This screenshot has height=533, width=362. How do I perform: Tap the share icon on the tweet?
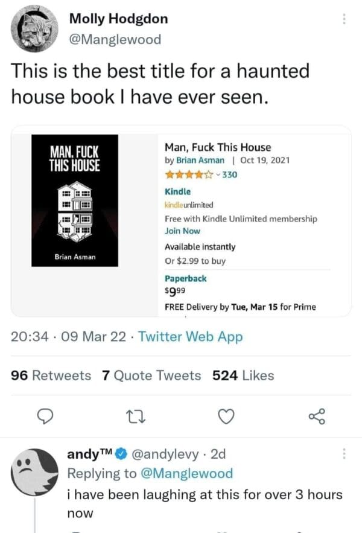(x=317, y=416)
